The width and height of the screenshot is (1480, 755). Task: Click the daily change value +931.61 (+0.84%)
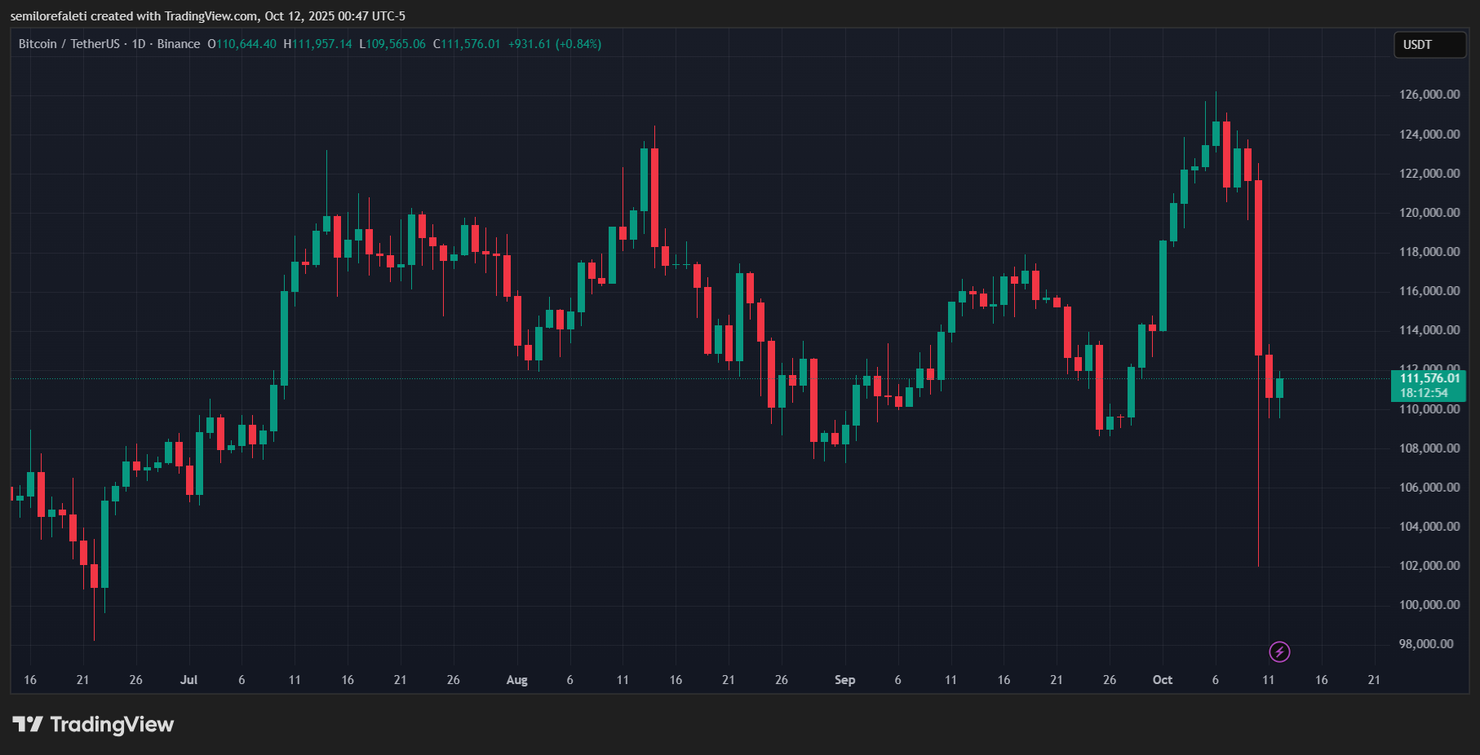(555, 44)
